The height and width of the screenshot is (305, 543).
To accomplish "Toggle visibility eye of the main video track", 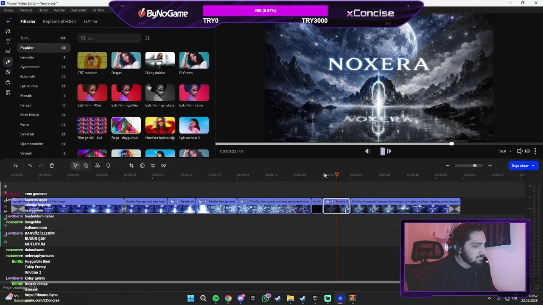I will [x=6, y=201].
